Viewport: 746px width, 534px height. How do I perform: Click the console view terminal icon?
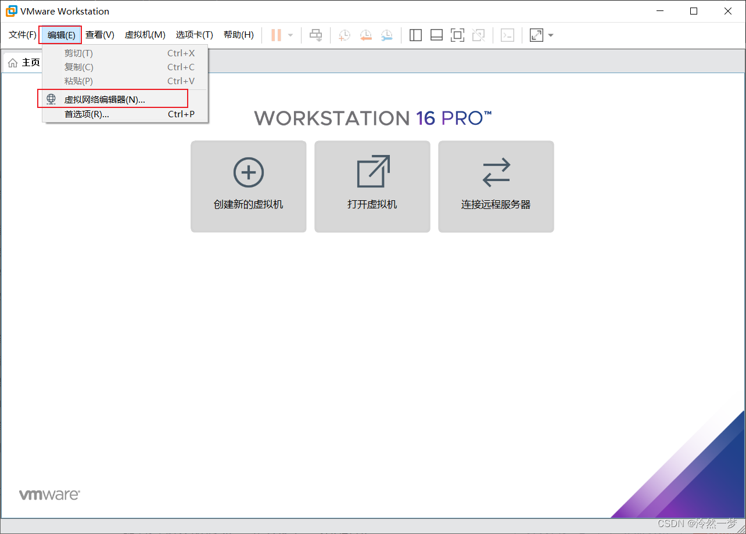tap(507, 35)
